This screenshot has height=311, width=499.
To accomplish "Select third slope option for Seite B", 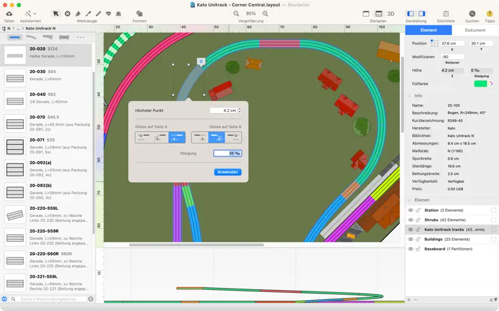I will 233,138.
